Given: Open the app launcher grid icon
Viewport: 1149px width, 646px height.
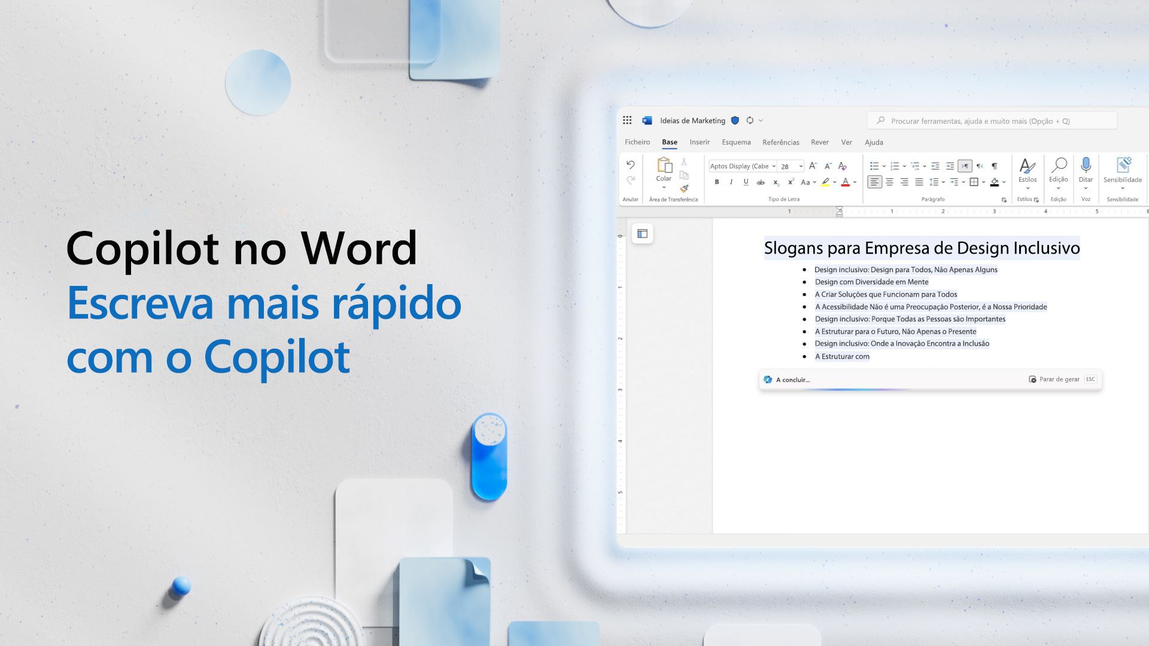Looking at the screenshot, I should [627, 120].
